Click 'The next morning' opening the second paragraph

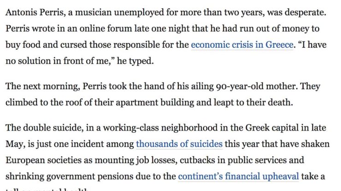41,86
